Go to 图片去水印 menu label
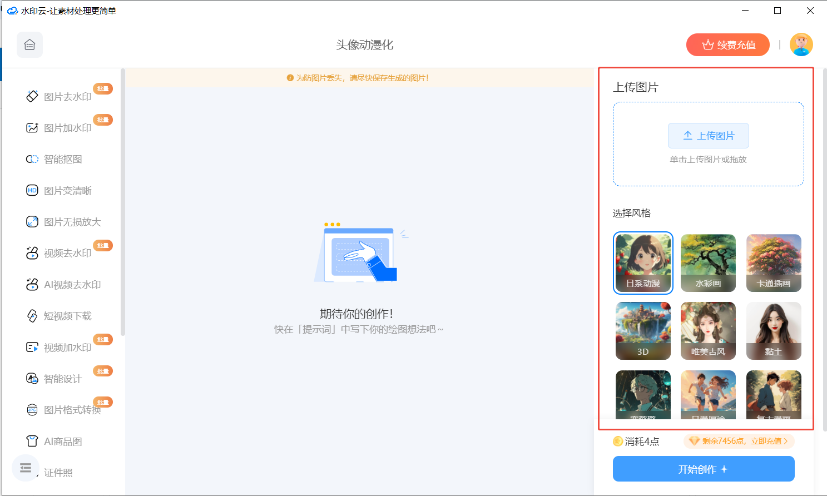The height and width of the screenshot is (496, 827). [x=67, y=97]
